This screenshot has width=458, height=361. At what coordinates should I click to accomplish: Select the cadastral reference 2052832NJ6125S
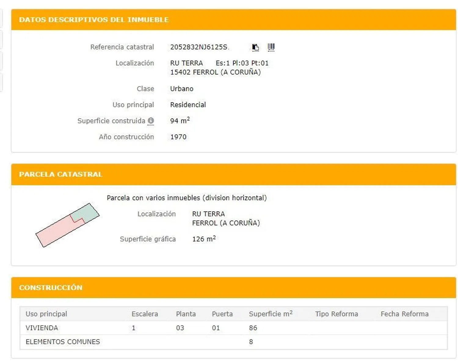[x=199, y=47]
